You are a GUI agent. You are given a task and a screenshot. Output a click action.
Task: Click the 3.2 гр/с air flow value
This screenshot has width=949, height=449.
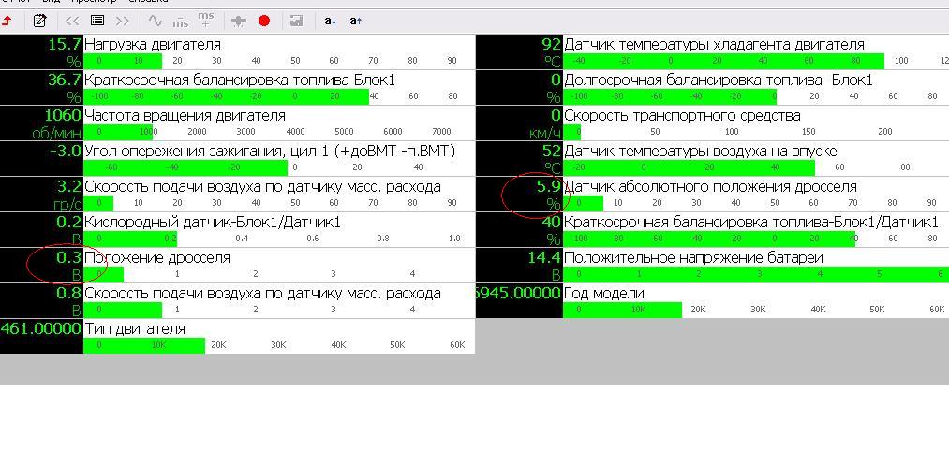tap(69, 186)
